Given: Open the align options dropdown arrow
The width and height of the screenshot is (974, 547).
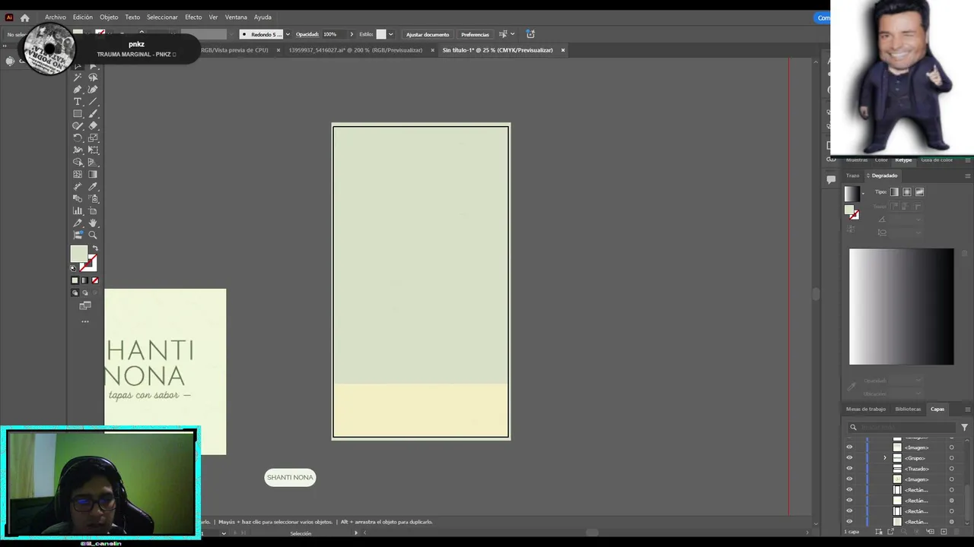Looking at the screenshot, I should tap(512, 34).
